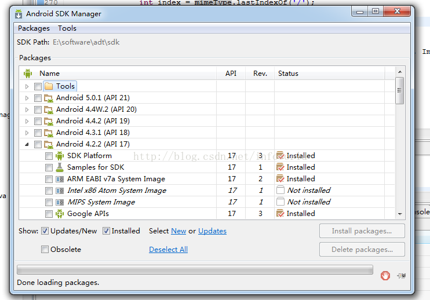
Task: Toggle the Installed filter checkbox
Action: [x=106, y=231]
